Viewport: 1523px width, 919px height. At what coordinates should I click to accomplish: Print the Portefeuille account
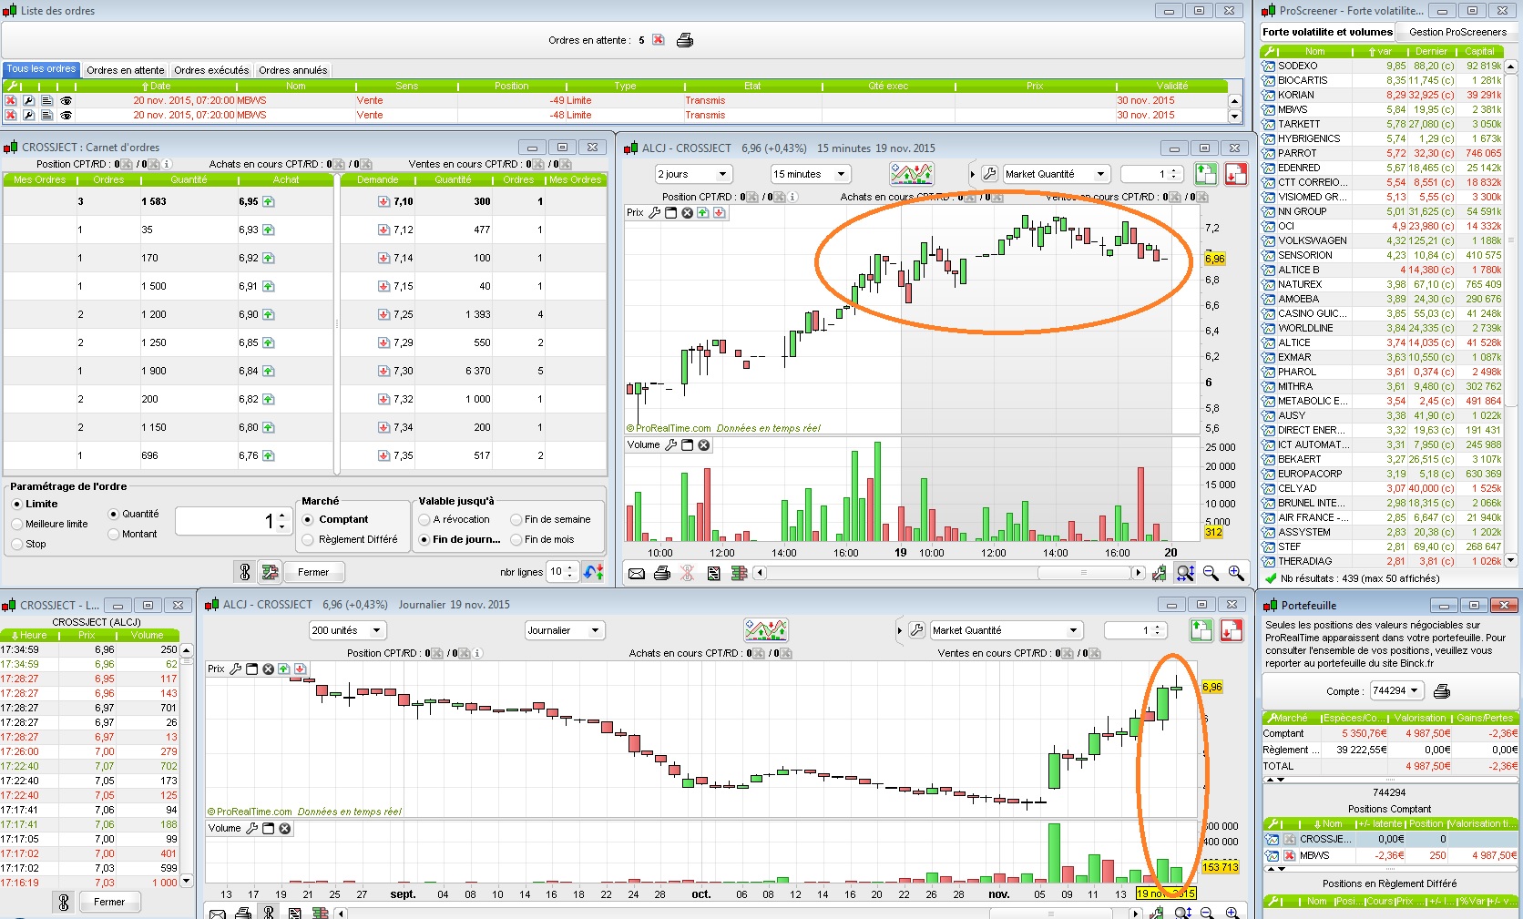[1442, 691]
